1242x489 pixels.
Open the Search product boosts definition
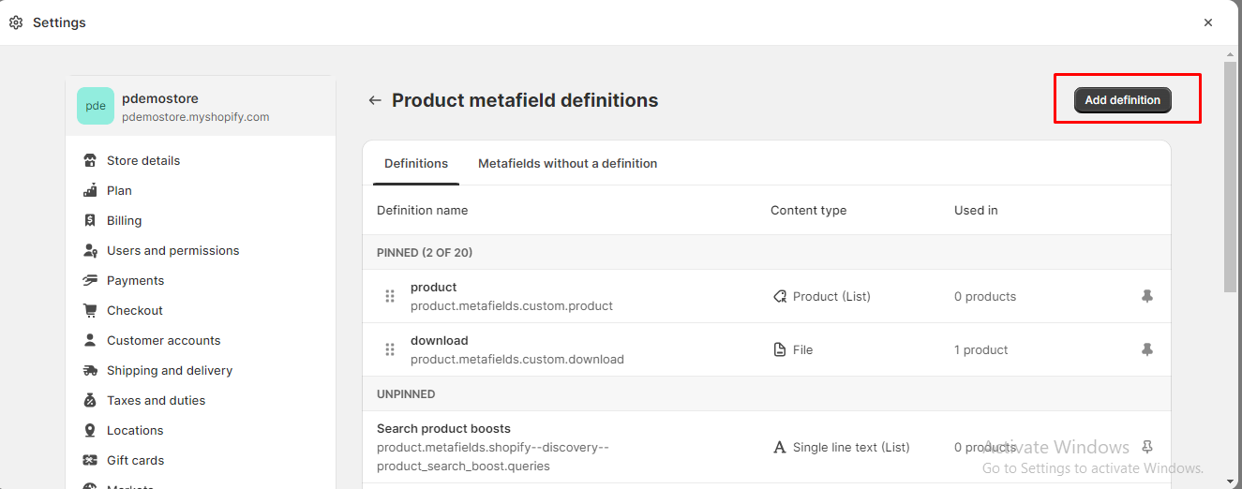click(443, 428)
